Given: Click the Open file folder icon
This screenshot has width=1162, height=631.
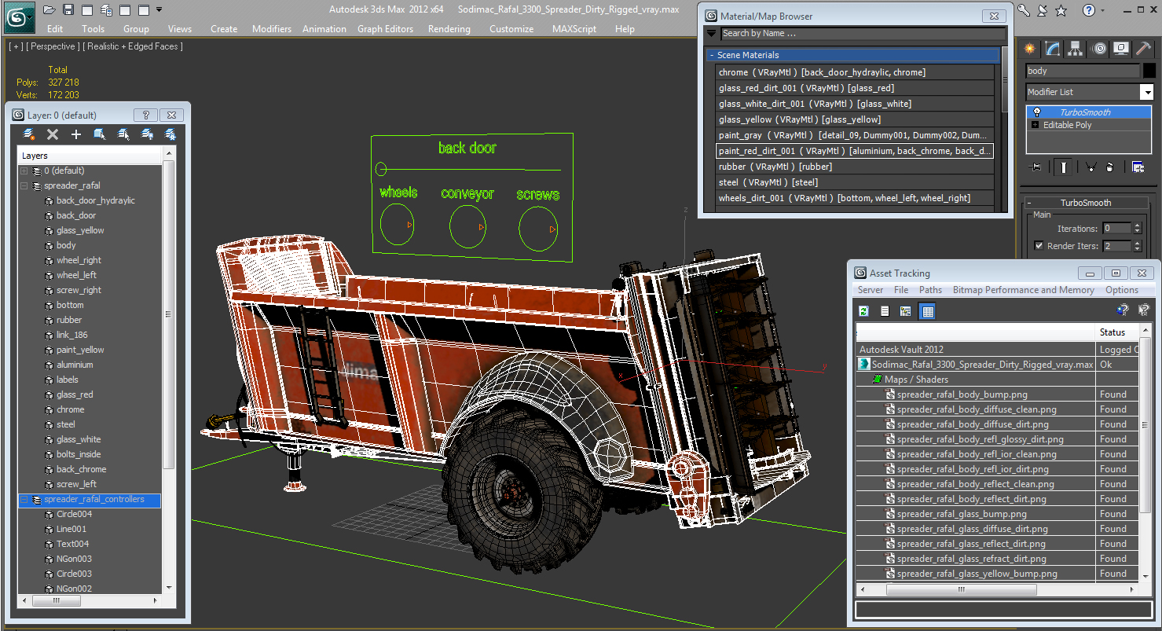Looking at the screenshot, I should (49, 10).
